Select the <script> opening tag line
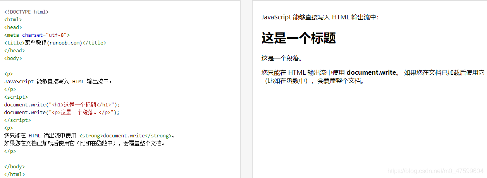Viewport: 487px width, 178px height. pos(16,97)
